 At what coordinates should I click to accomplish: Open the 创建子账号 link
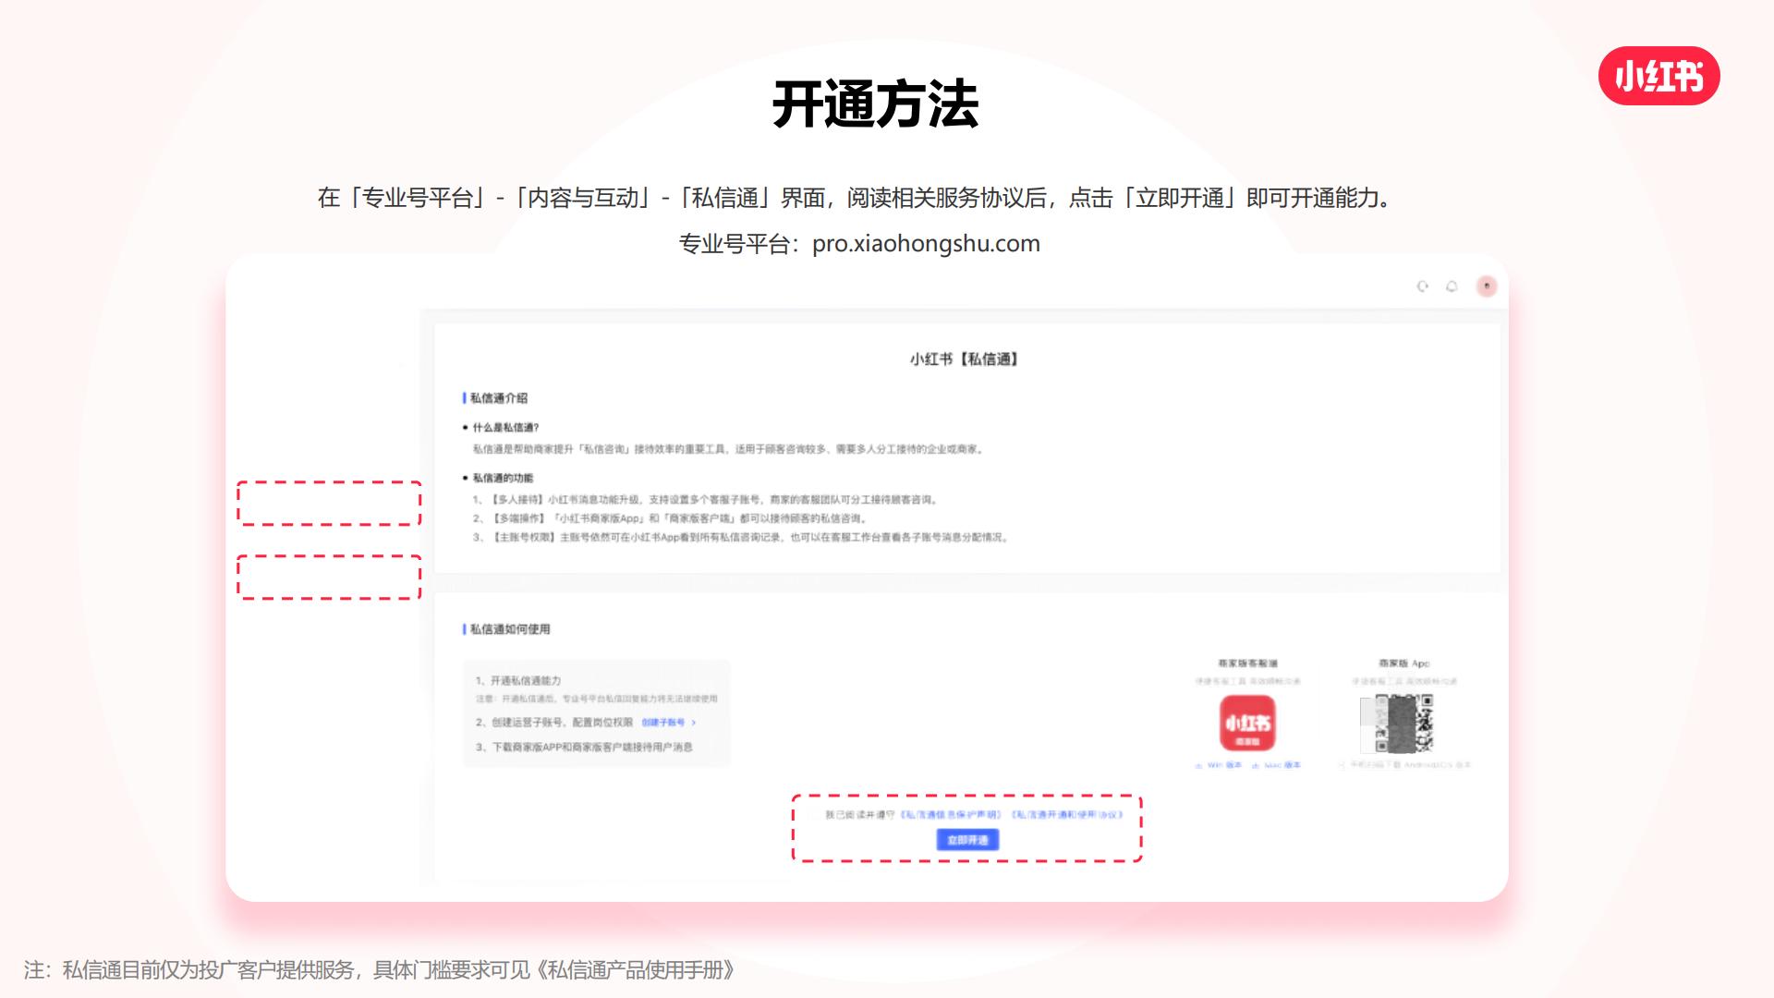coord(663,723)
